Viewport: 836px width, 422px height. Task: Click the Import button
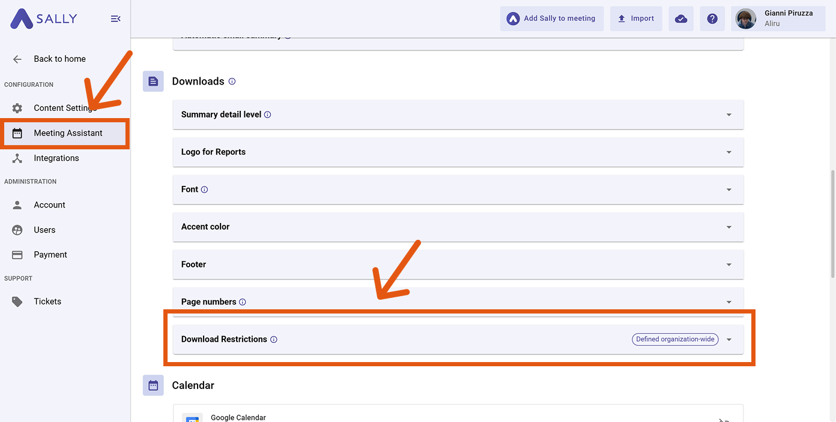(x=636, y=19)
